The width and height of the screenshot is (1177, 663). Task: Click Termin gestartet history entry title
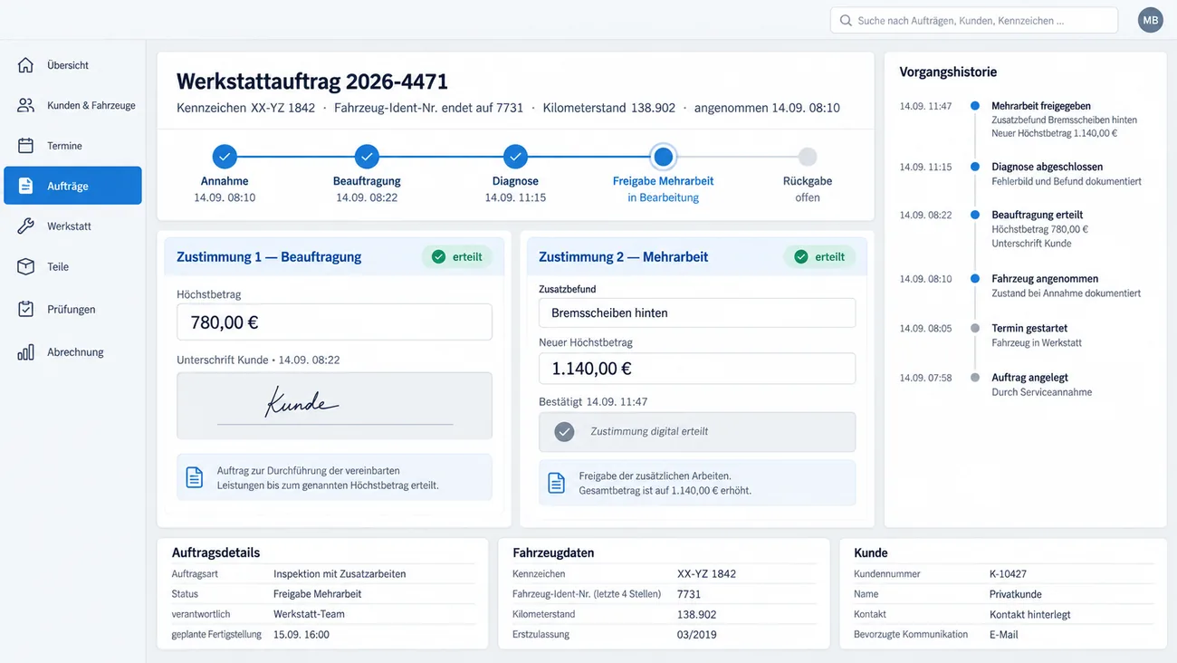coord(1029,328)
